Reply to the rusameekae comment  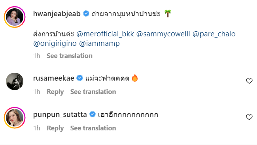tap(55, 92)
